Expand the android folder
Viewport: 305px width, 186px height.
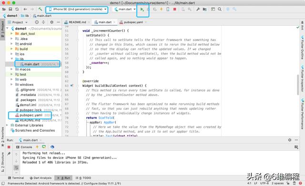11,44
